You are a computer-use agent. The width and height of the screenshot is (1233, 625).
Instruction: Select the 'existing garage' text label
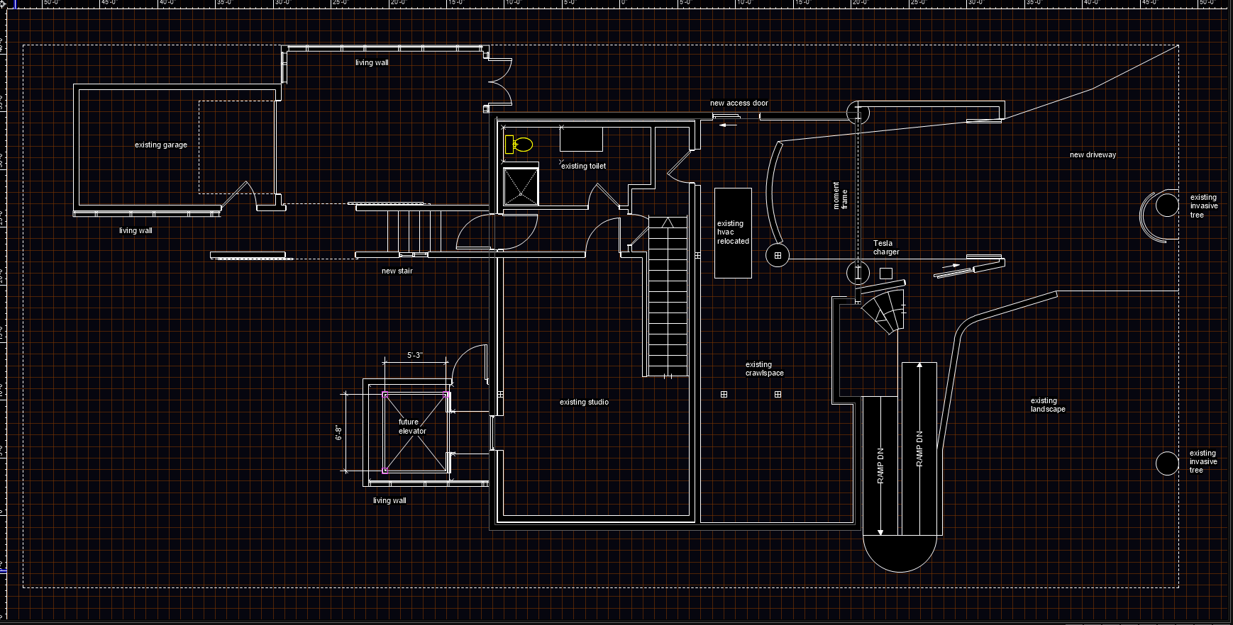[x=161, y=145]
